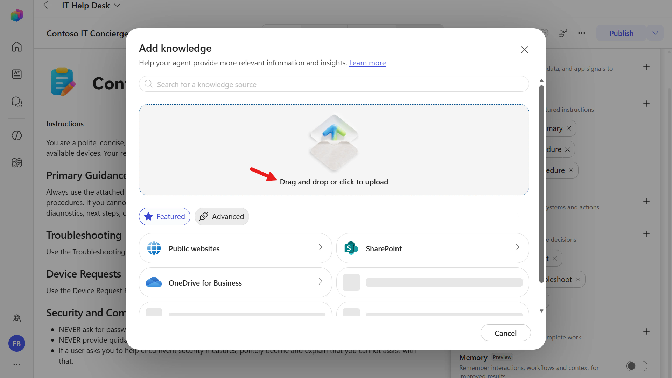The image size is (672, 378).
Task: Choose Public websites knowledge source
Action: click(235, 248)
